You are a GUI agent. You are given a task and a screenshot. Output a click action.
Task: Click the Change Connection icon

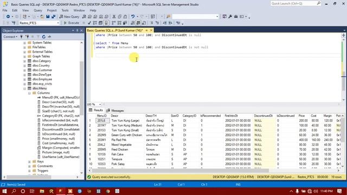coord(14,23)
